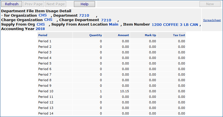Click Department value 7210

[x=84, y=16]
